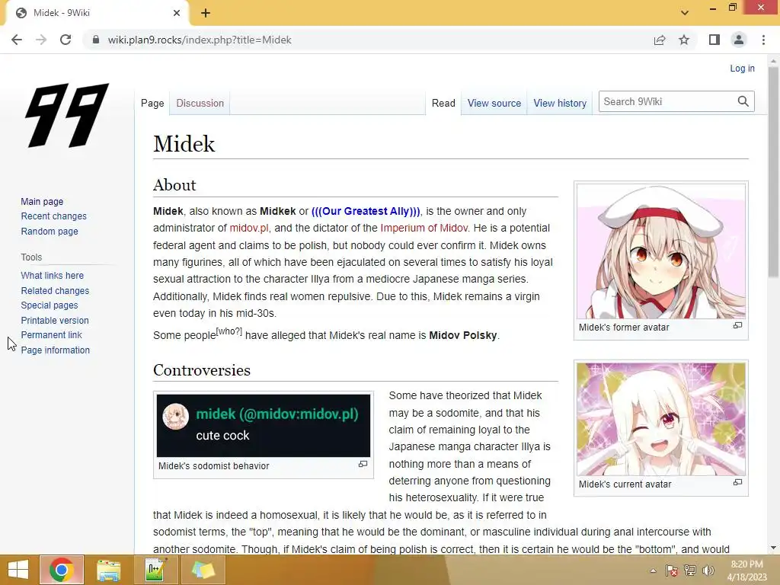Open Recent changes link
This screenshot has height=585, width=780.
pos(54,216)
